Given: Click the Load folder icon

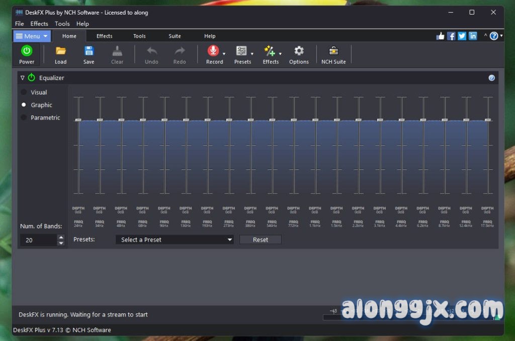Looking at the screenshot, I should [x=60, y=51].
